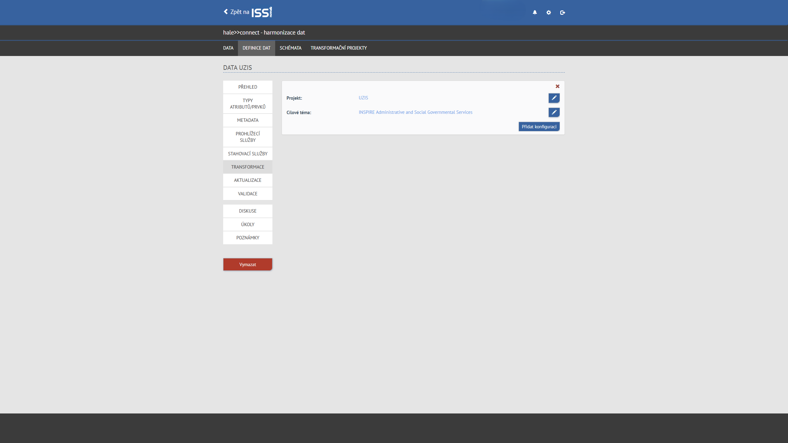Remove configuration with red X icon
This screenshot has height=443, width=788.
[557, 86]
